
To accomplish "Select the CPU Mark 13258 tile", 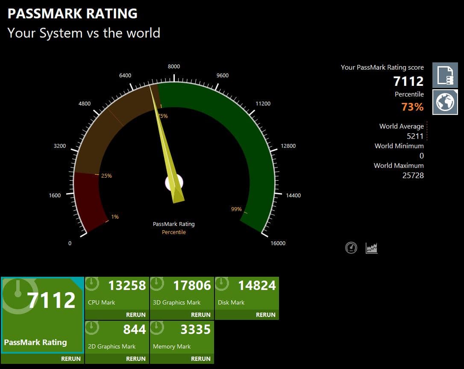I will coord(117,298).
